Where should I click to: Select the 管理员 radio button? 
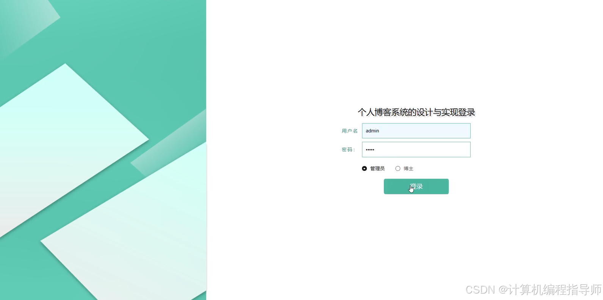364,169
